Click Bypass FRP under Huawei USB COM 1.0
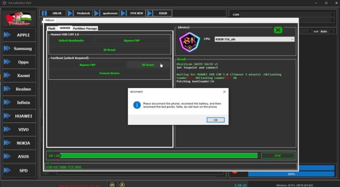The image size is (340, 187). pyautogui.click(x=131, y=41)
